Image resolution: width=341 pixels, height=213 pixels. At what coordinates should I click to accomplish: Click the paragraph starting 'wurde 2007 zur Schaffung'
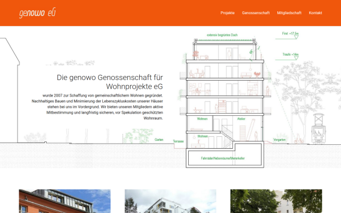pos(97,107)
